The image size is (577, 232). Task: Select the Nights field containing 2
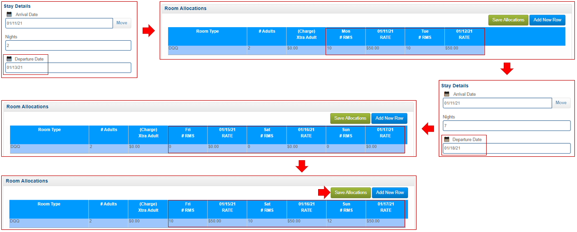(68, 46)
